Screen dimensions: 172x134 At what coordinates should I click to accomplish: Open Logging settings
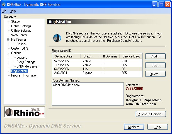coord(22,57)
